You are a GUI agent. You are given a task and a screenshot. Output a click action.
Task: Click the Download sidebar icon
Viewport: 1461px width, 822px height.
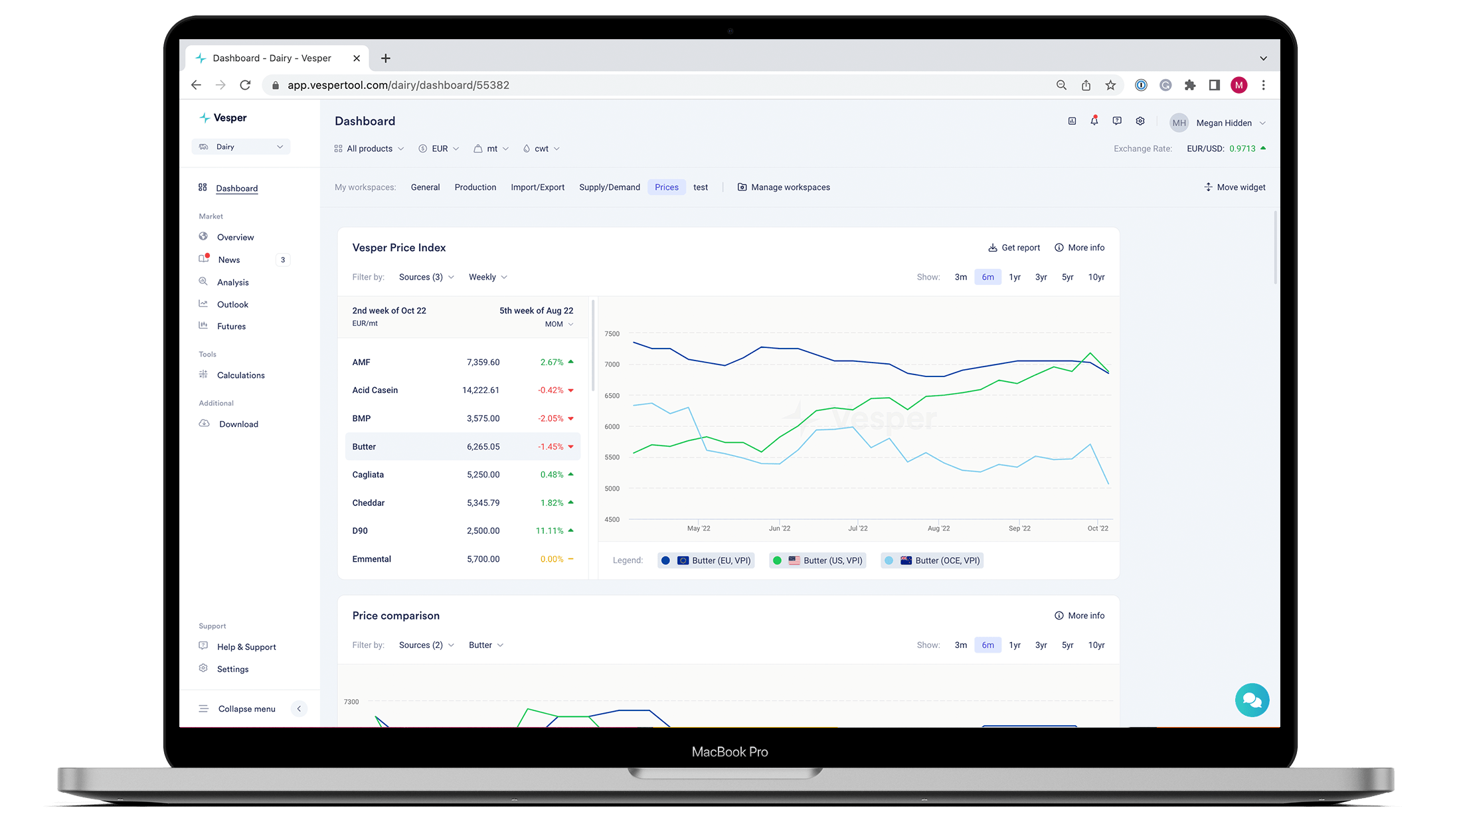coord(205,424)
